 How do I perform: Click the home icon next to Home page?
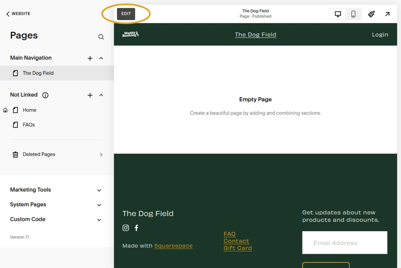pyautogui.click(x=5, y=110)
